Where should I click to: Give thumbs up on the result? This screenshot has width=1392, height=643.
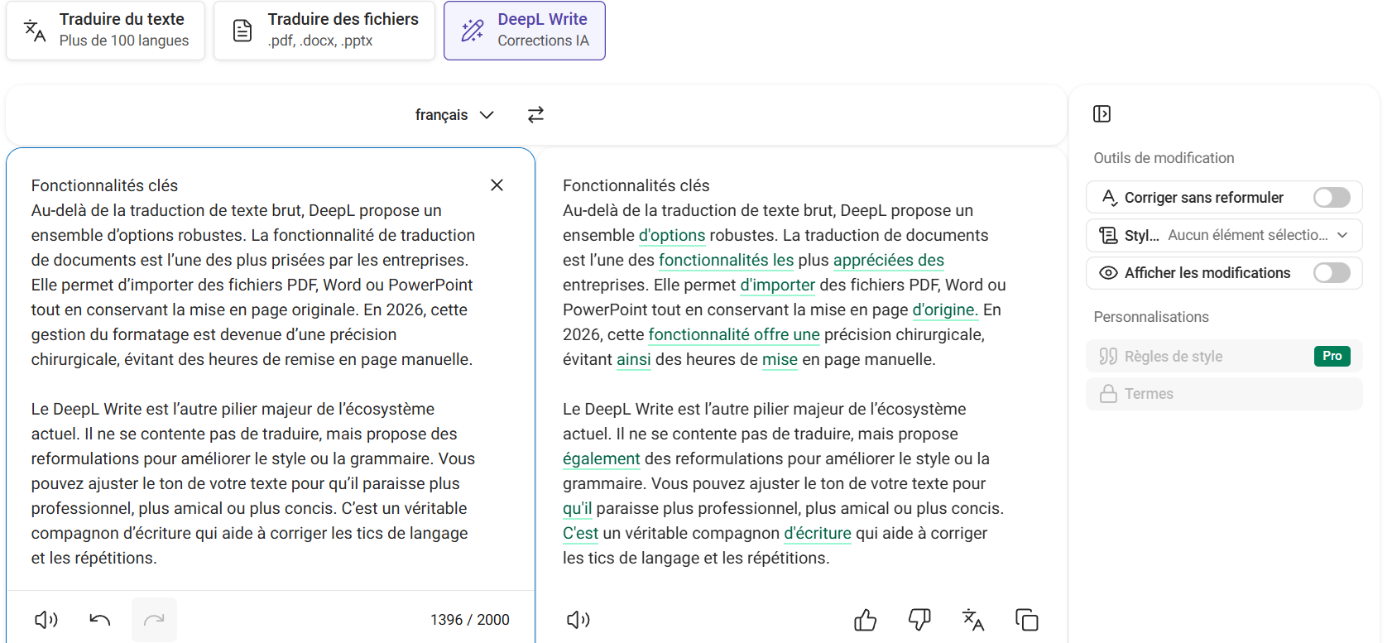865,620
